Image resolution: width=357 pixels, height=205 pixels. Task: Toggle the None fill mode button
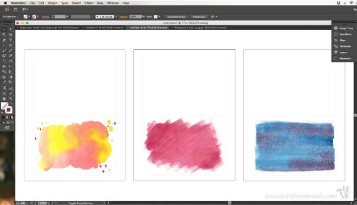(x=12, y=118)
